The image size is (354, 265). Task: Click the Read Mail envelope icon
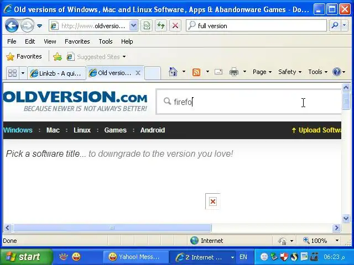coord(218,72)
